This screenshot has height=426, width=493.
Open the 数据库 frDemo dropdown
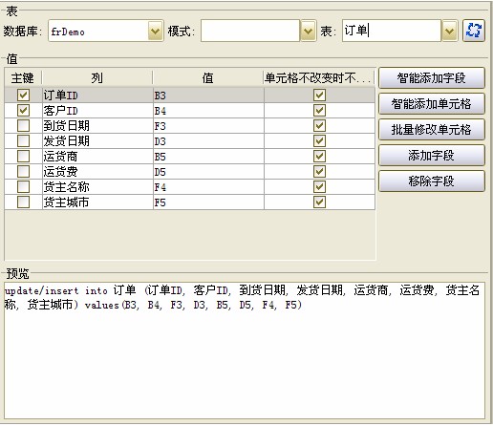pos(155,31)
